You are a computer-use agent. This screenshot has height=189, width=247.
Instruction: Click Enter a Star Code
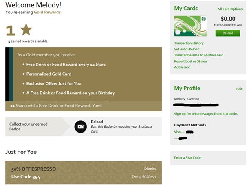[187, 158]
